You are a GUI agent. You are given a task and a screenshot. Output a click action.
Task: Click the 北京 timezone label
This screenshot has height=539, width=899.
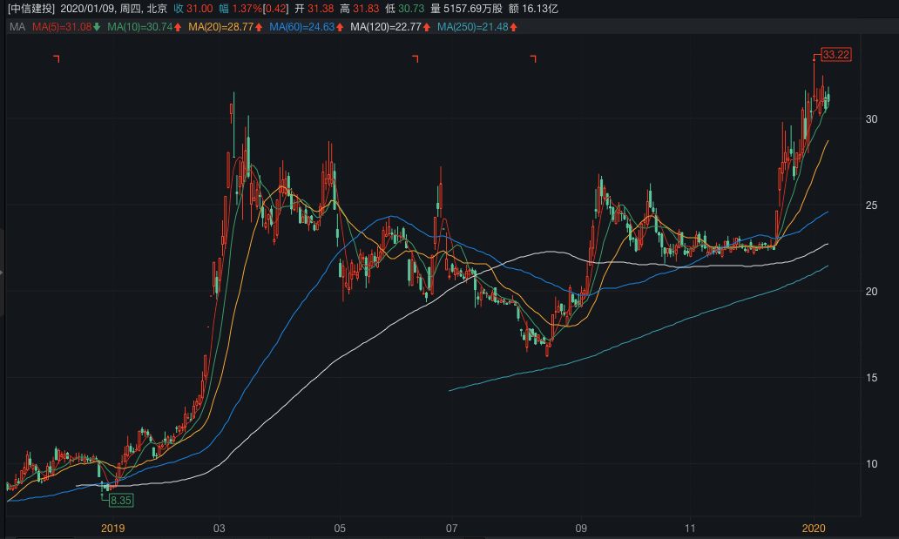click(x=157, y=9)
